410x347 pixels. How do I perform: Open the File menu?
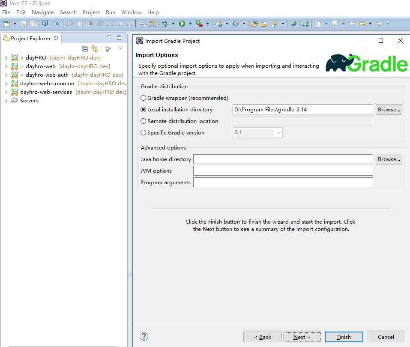(6, 12)
